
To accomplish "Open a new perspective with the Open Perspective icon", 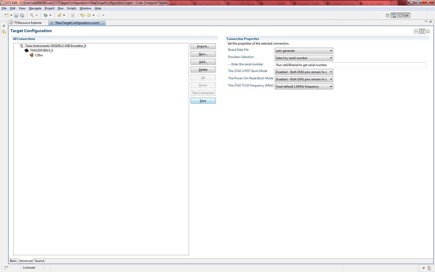I will pyautogui.click(x=387, y=15).
